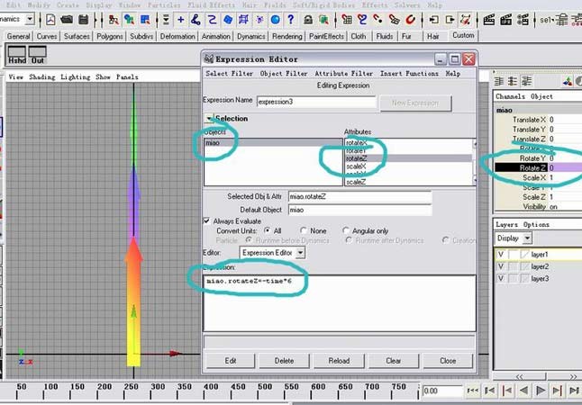
Task: Toggle the surfaces selection mask icon
Action: pyautogui.click(x=228, y=19)
